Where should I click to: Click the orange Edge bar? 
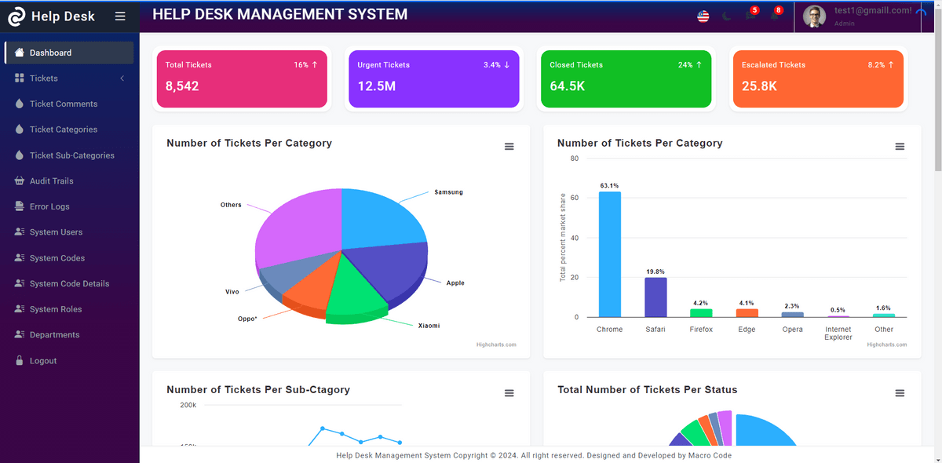[x=747, y=313]
